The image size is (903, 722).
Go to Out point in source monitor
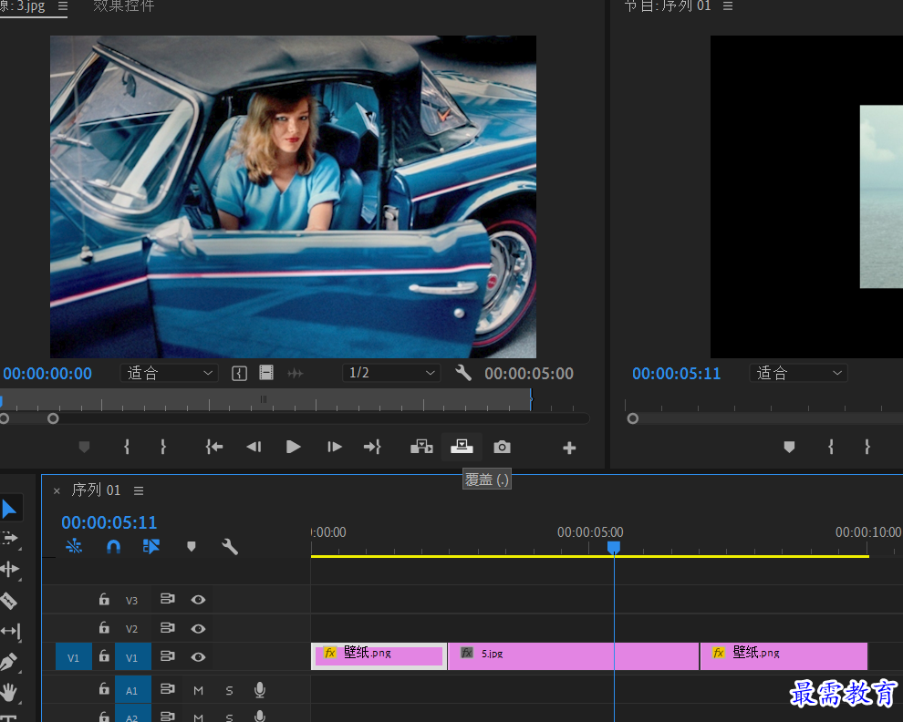[372, 447]
